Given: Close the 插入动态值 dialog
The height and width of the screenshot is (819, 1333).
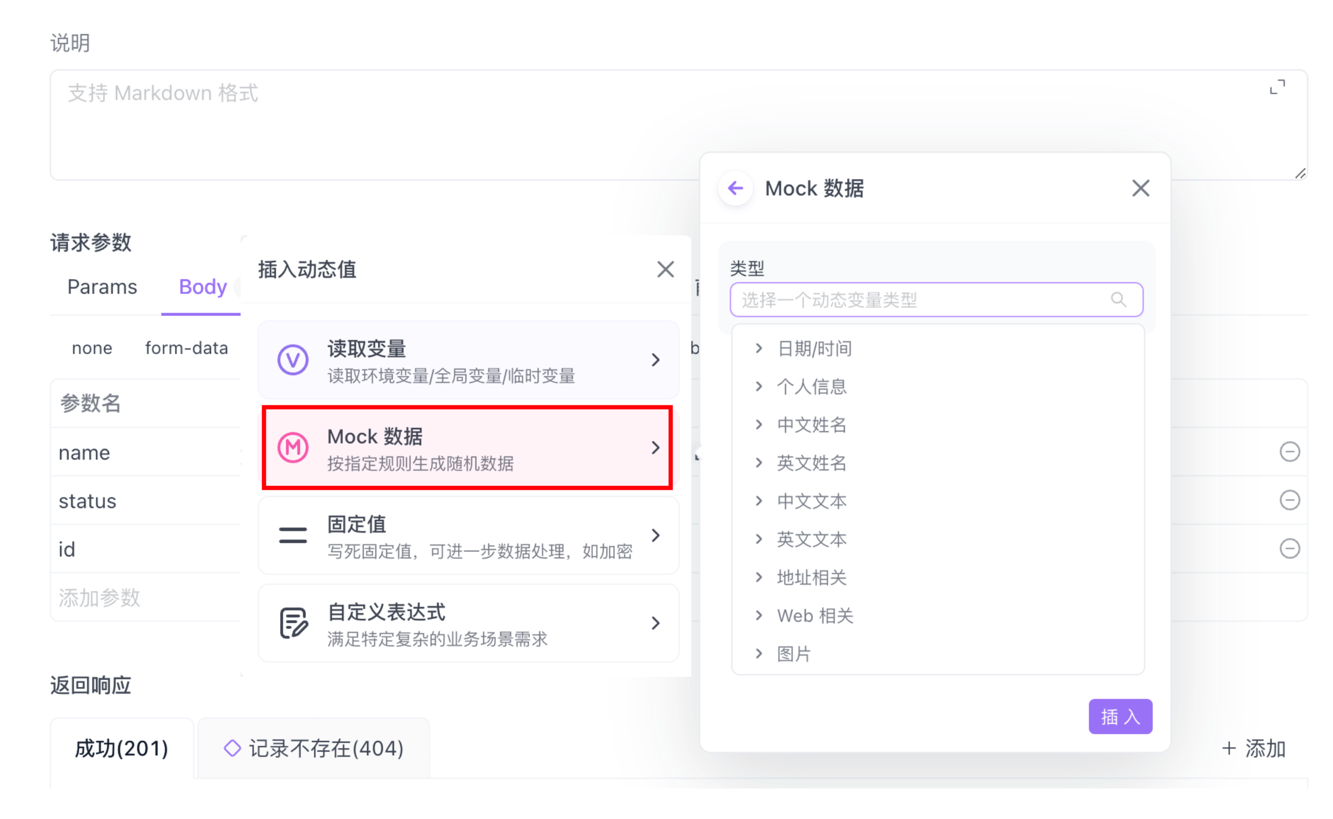Looking at the screenshot, I should point(665,269).
